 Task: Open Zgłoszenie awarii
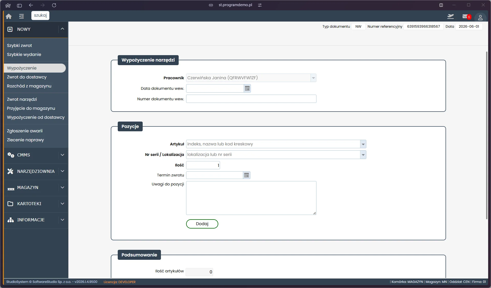point(25,131)
